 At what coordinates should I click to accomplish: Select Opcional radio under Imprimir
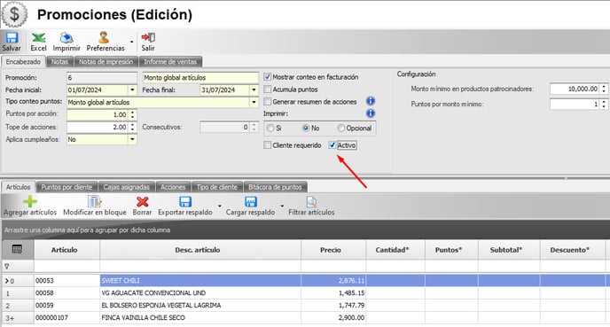340,128
